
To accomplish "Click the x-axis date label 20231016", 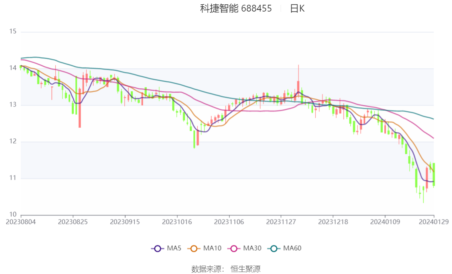I will 177,222.
